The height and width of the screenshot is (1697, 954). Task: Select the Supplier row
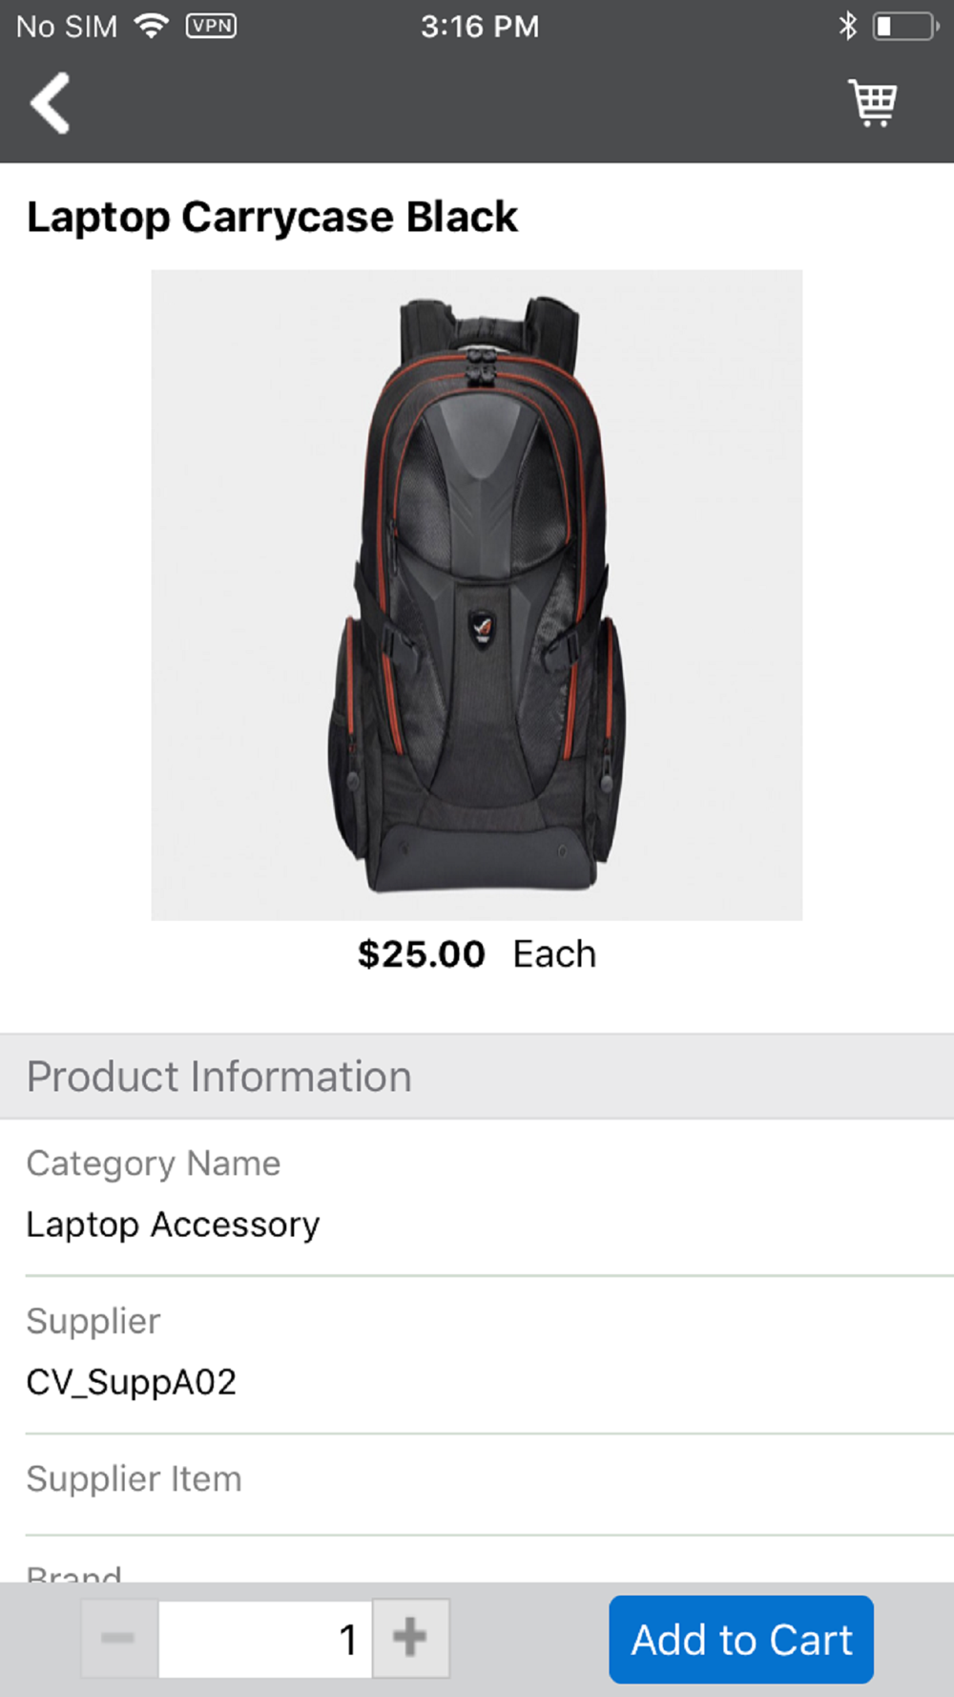pos(477,1354)
